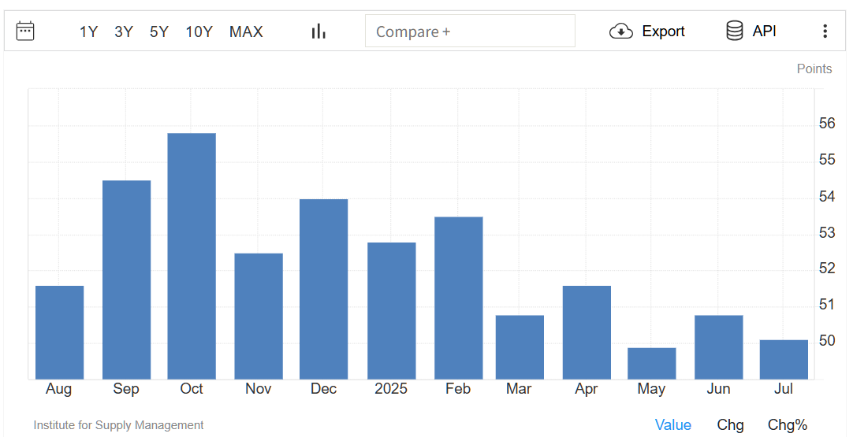The height and width of the screenshot is (437, 853).
Task: Switch to the Chg view
Action: tap(730, 424)
